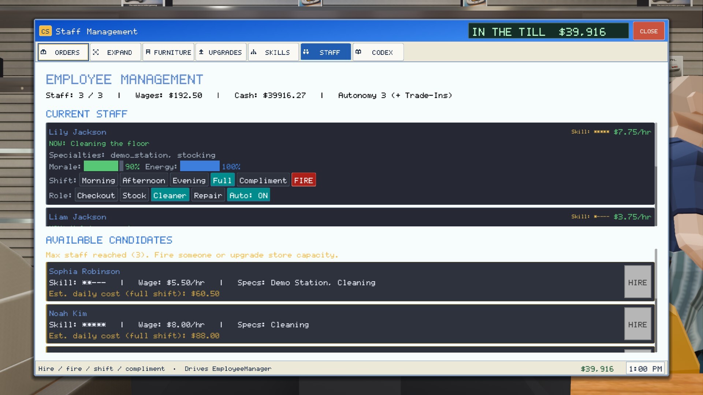Assign Lily Jackson the Stock role
The image size is (703, 395).
(134, 195)
